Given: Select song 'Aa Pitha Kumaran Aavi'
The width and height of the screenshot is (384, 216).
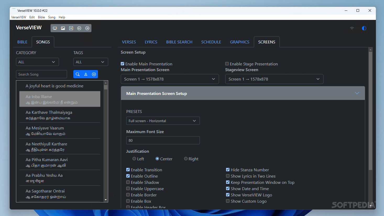Looking at the screenshot, I should 60,162.
